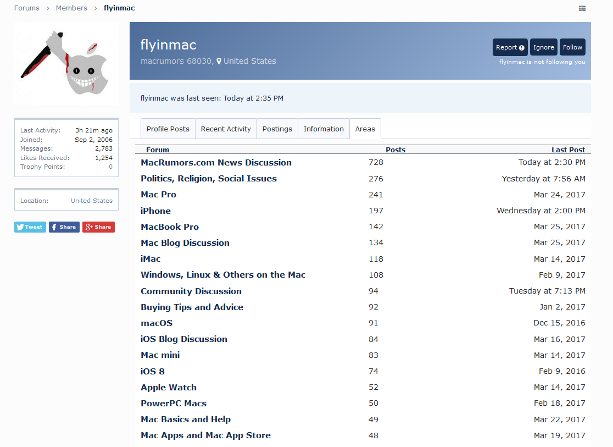The height and width of the screenshot is (447, 613).
Task: Open the Postings tab
Action: point(277,129)
